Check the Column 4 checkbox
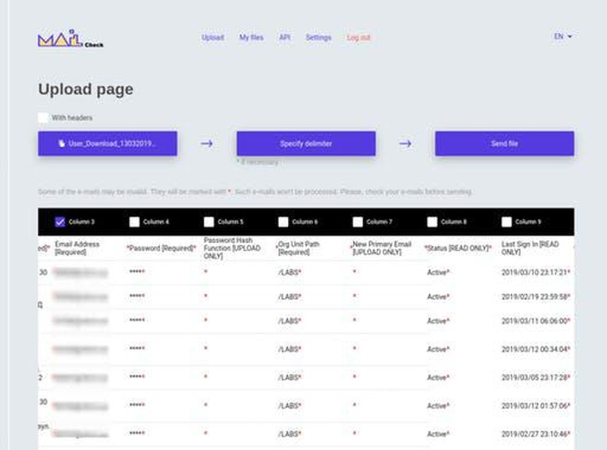607x450 pixels. (x=134, y=222)
